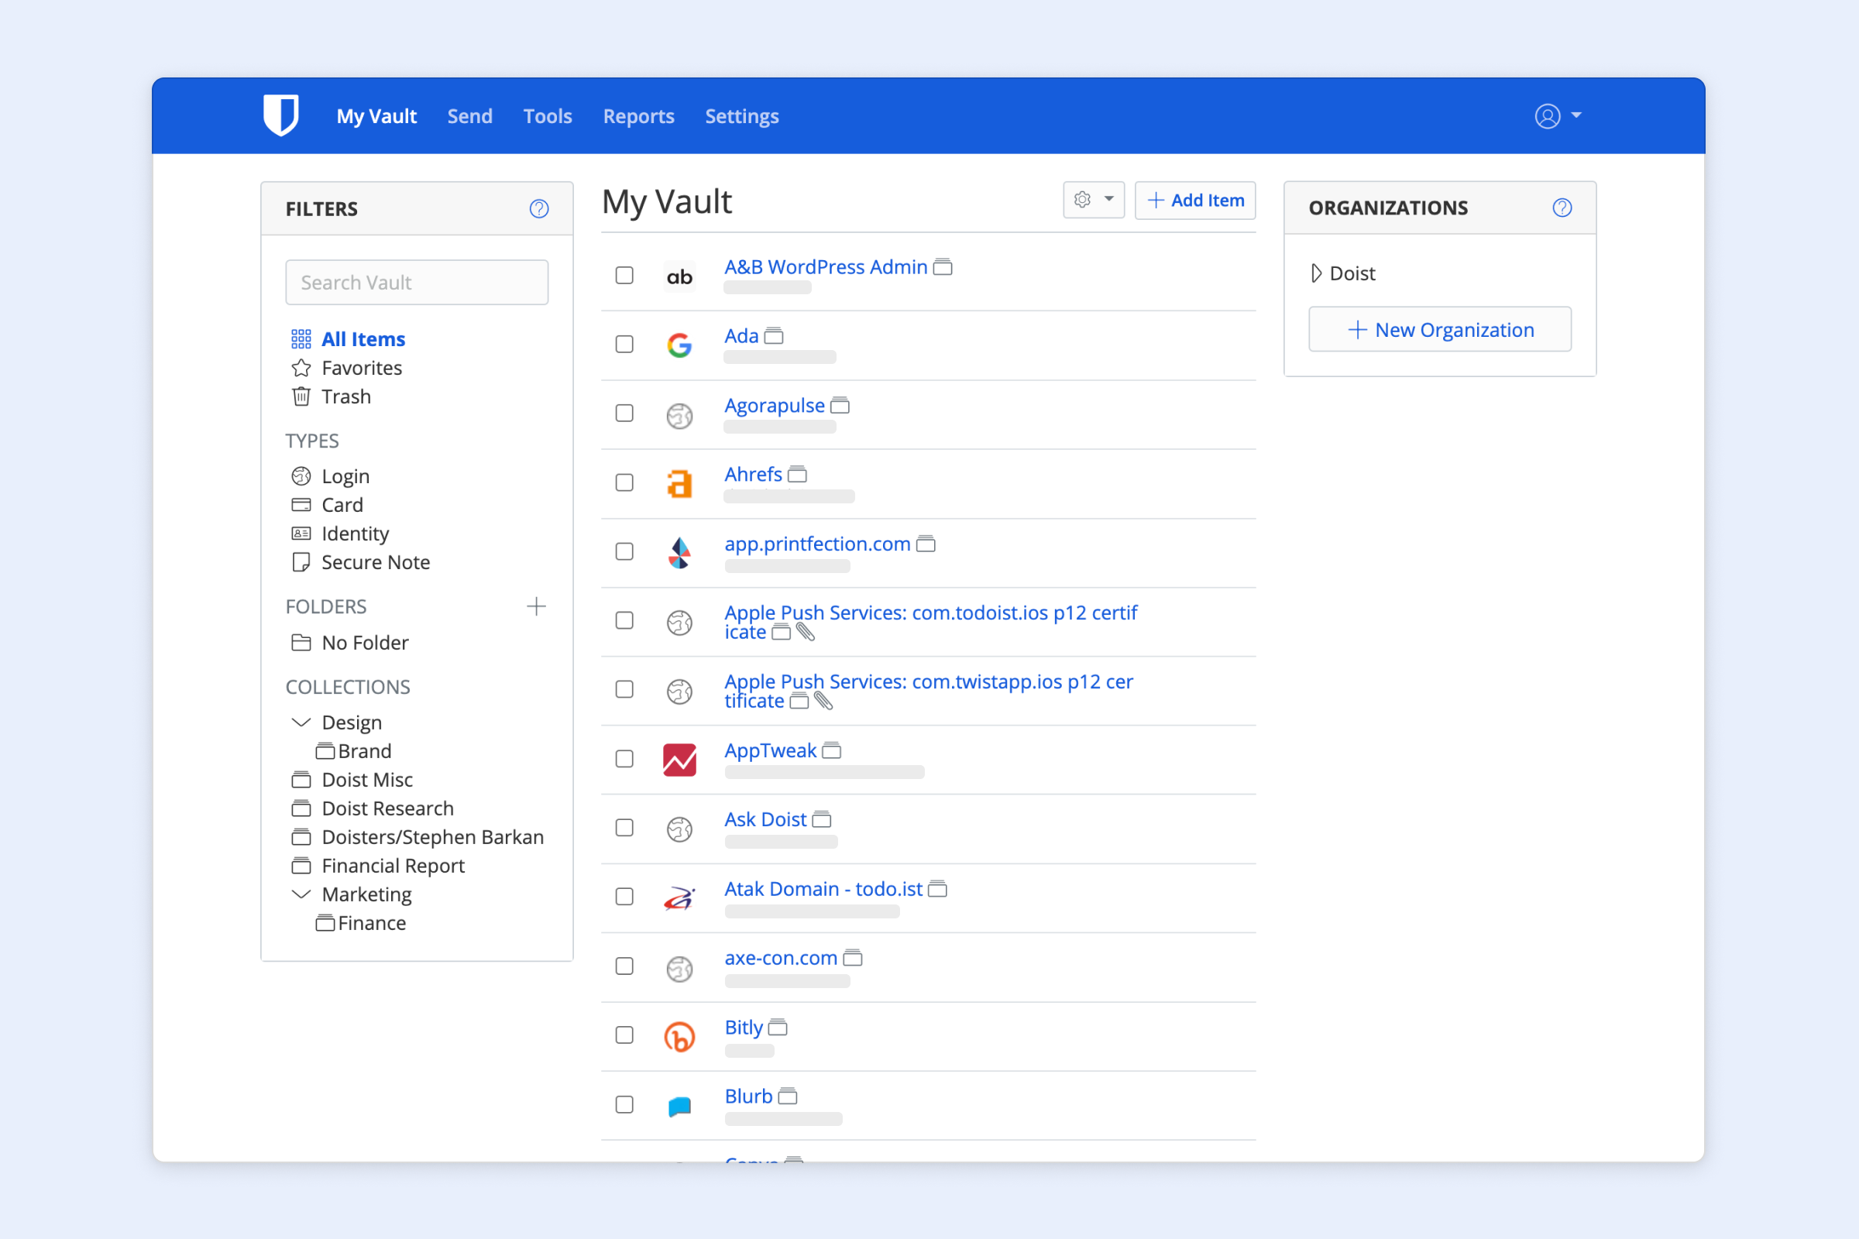Click the Add Item button
This screenshot has width=1859, height=1239.
click(1195, 200)
